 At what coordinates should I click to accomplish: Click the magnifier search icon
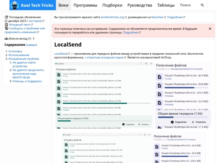(x=202, y=5)
